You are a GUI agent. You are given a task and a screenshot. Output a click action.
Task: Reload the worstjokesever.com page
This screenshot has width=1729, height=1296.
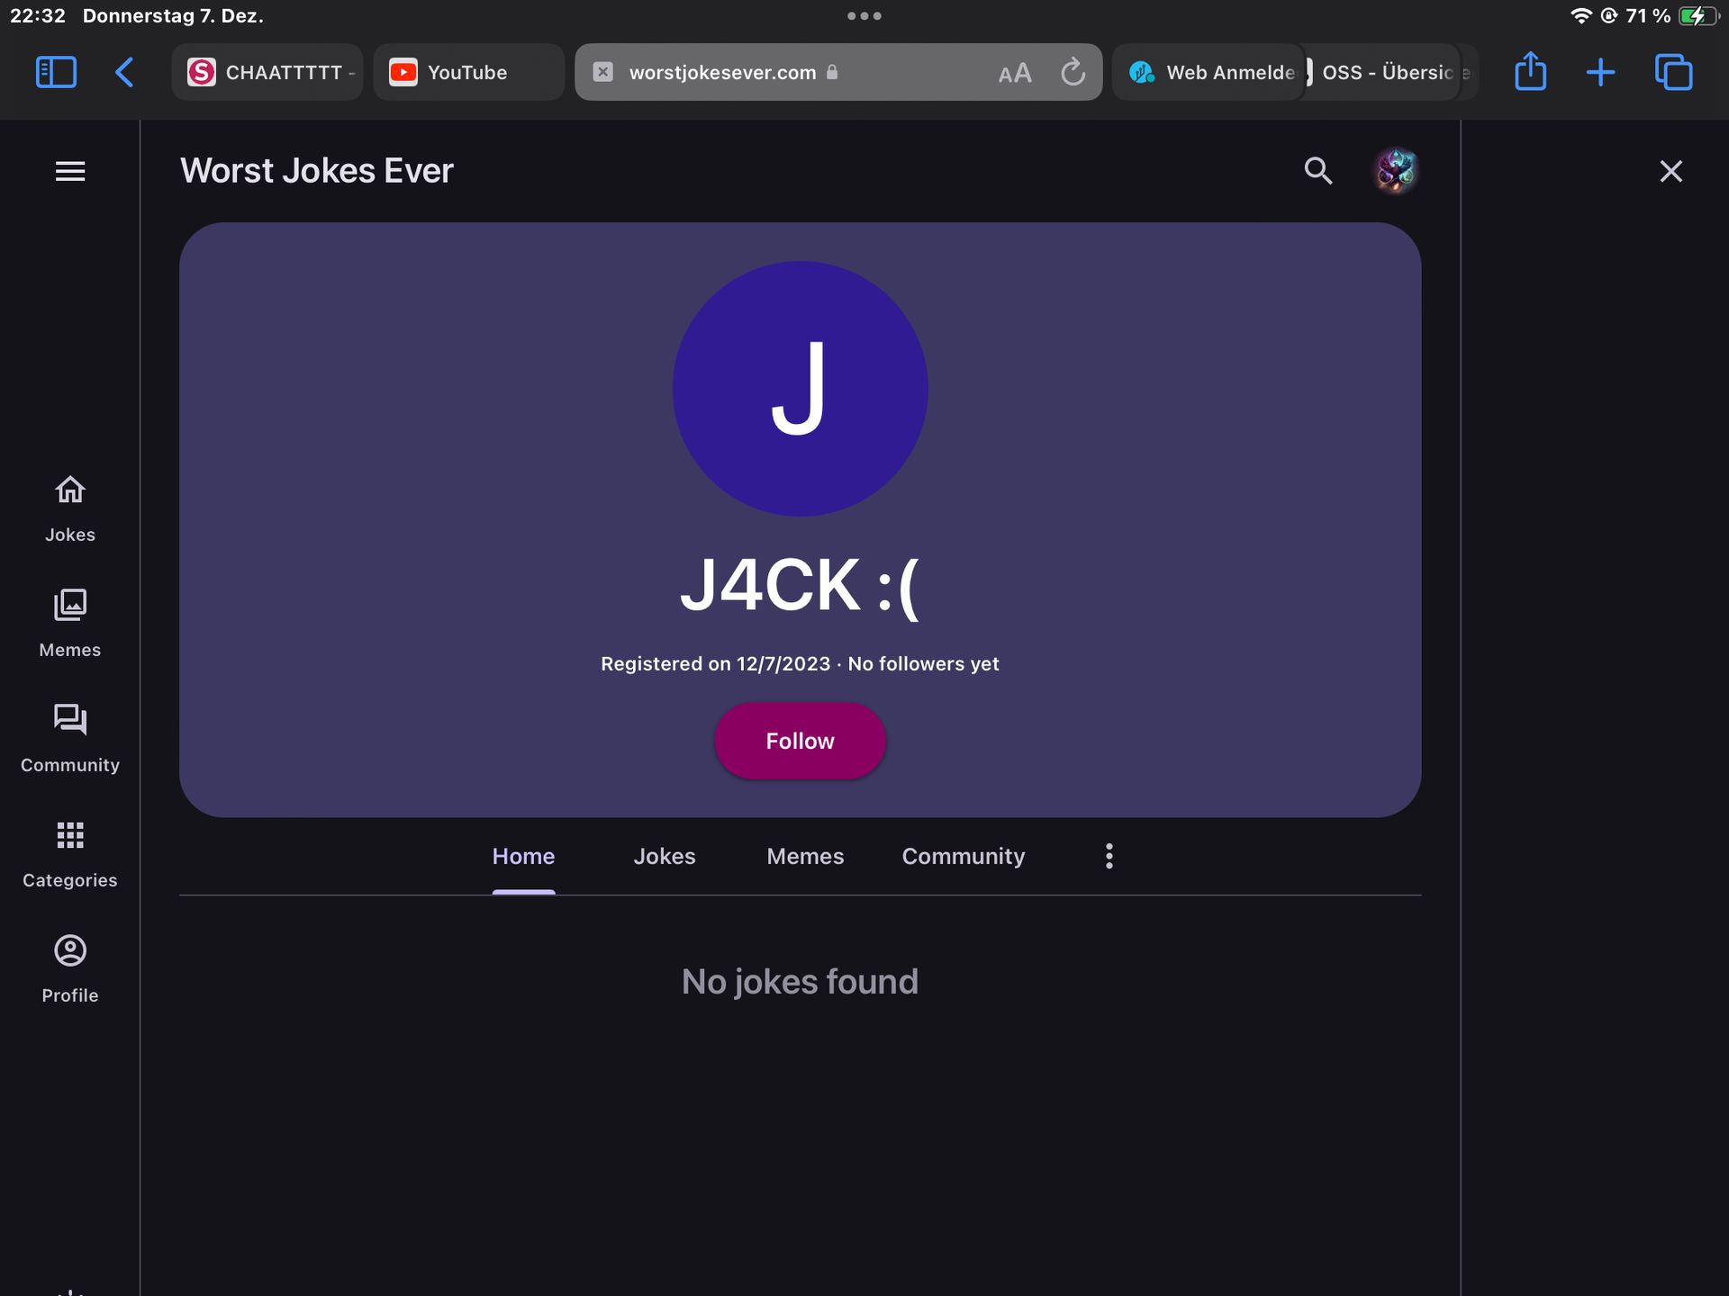click(1073, 72)
